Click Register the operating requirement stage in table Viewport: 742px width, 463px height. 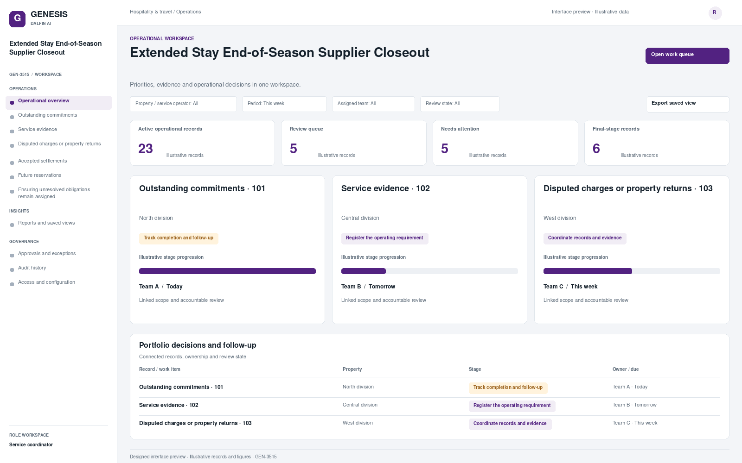pyautogui.click(x=512, y=406)
